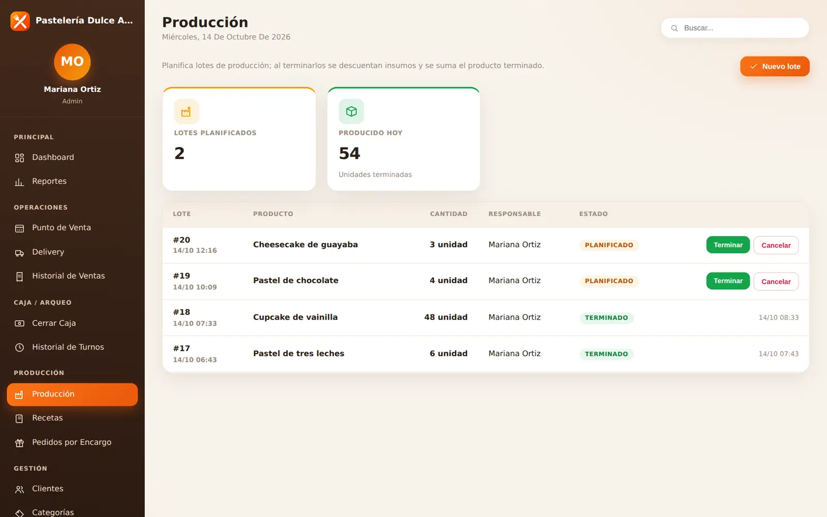827x517 pixels.
Task: Select product name Pastel de tres leches
Action: tap(299, 354)
